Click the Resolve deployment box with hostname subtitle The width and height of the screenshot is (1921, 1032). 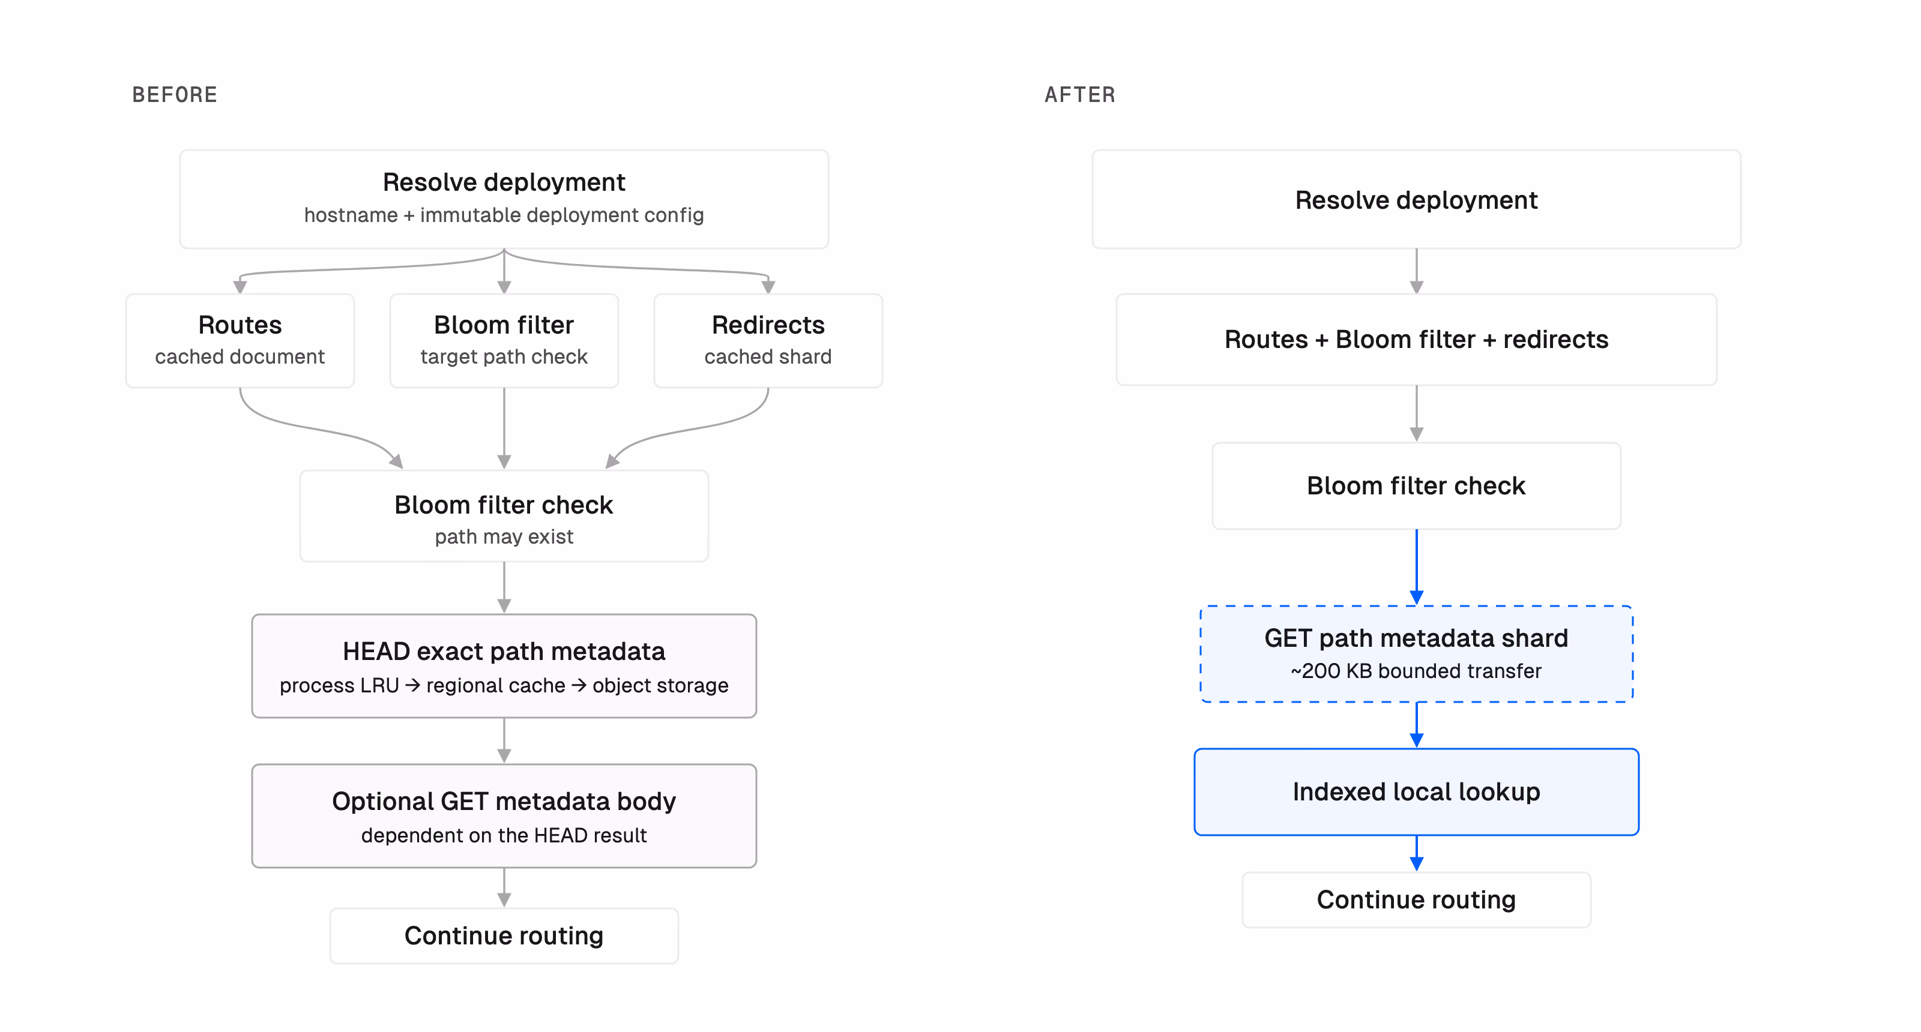(504, 199)
